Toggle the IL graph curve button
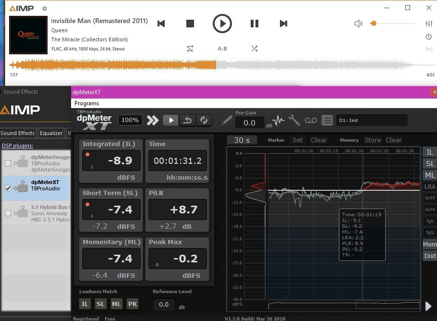The width and height of the screenshot is (437, 321). [430, 152]
